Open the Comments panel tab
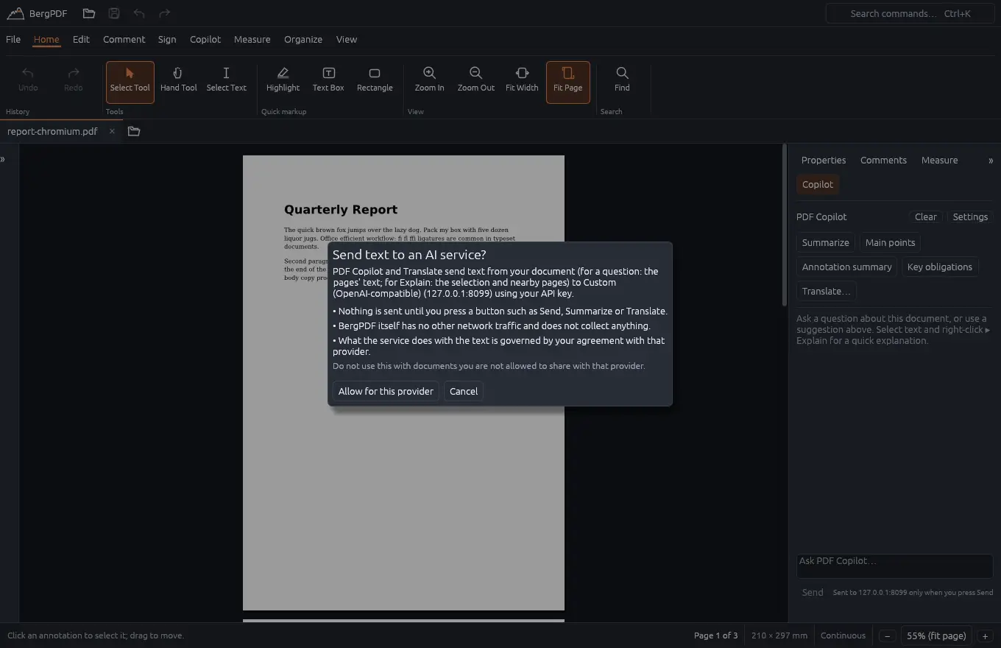 point(883,160)
